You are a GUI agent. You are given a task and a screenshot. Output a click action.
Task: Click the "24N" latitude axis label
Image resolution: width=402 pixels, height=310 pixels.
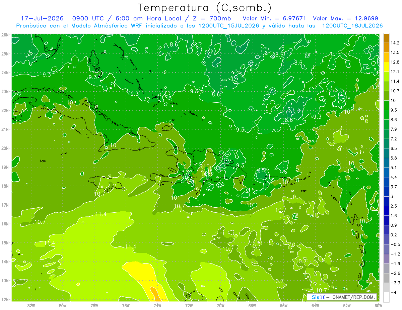click(5, 73)
